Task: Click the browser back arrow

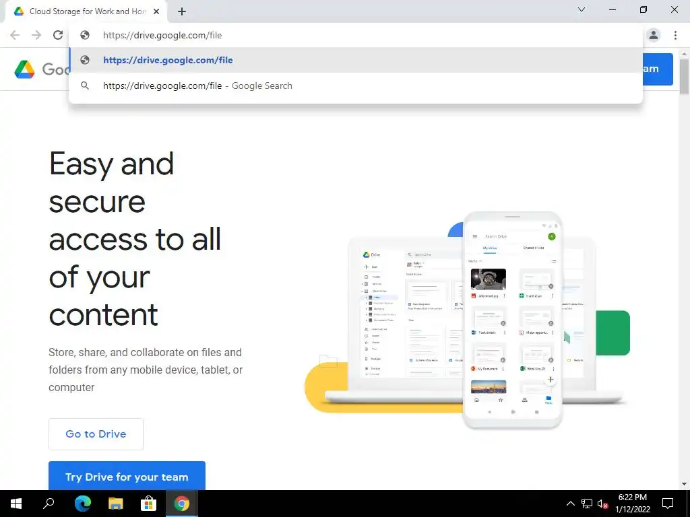Action: tap(15, 35)
